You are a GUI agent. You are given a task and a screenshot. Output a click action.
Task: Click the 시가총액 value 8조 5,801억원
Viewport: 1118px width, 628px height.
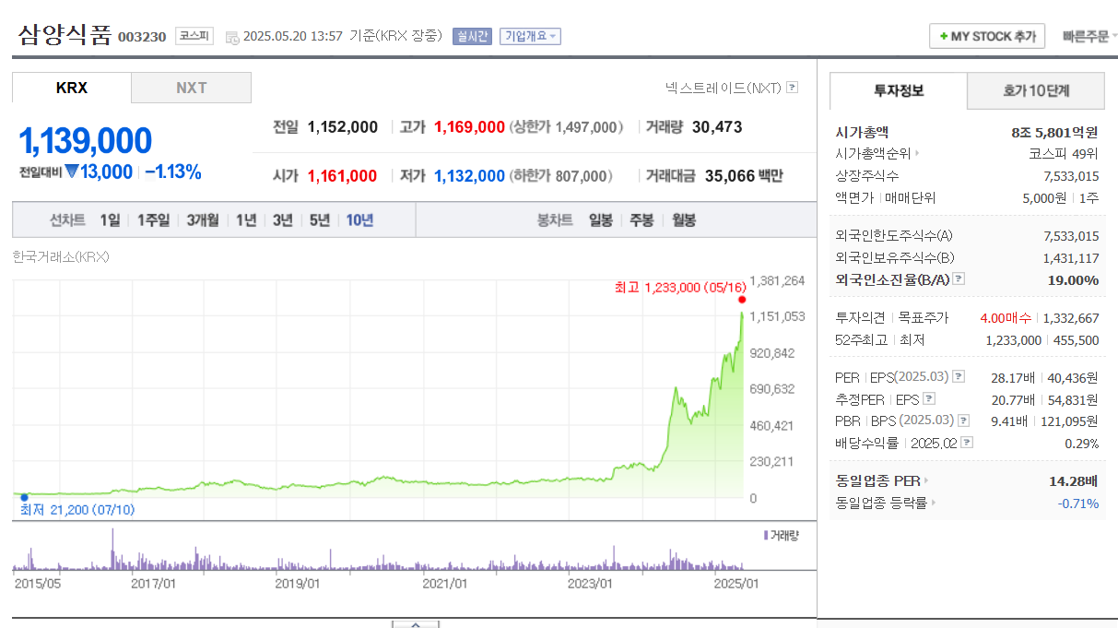point(1054,133)
